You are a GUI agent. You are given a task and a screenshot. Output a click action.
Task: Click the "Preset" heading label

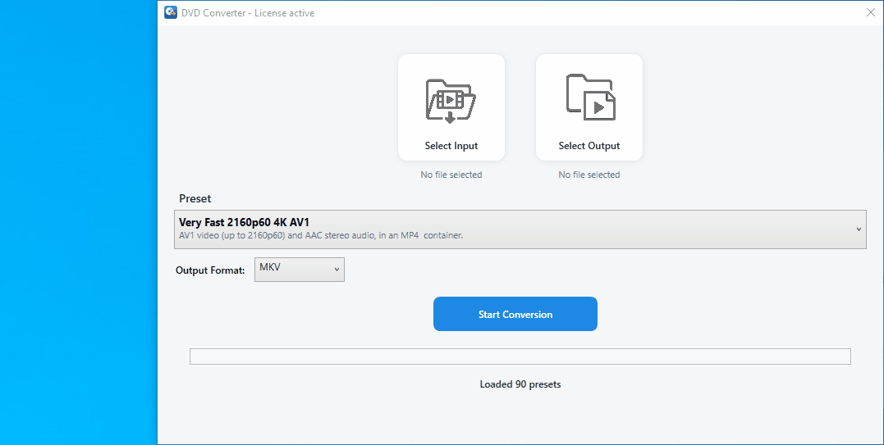coord(195,199)
